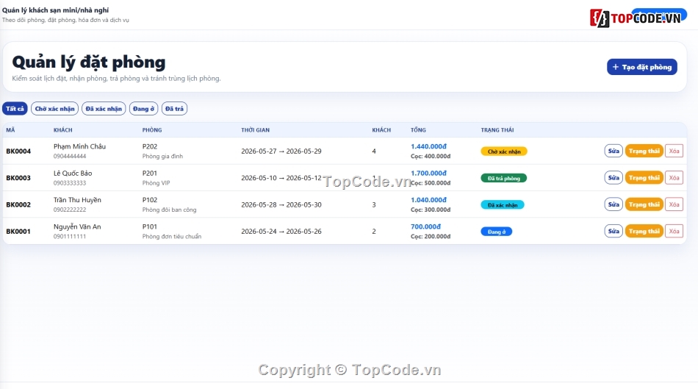The width and height of the screenshot is (698, 389).
Task: Click deposit Cọc: 300.000đ
Action: [431, 210]
